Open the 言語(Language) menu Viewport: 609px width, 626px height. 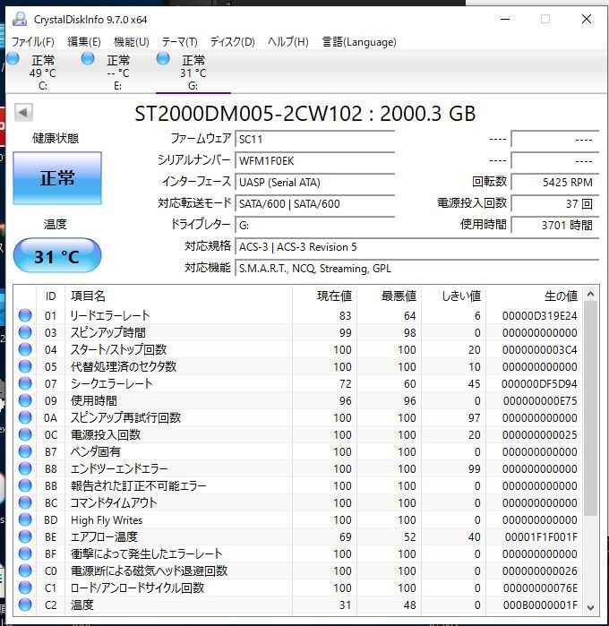[359, 42]
